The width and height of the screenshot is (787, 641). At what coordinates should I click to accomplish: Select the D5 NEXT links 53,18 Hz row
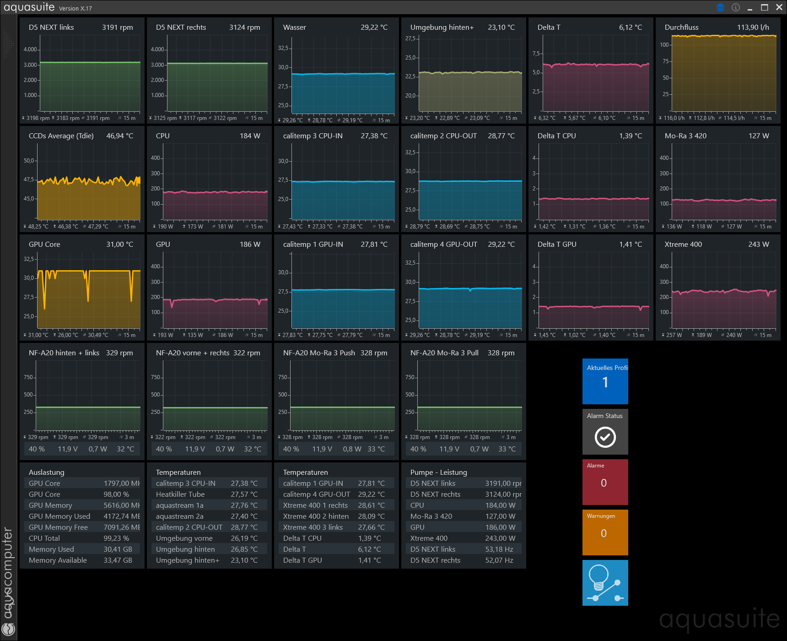point(464,549)
